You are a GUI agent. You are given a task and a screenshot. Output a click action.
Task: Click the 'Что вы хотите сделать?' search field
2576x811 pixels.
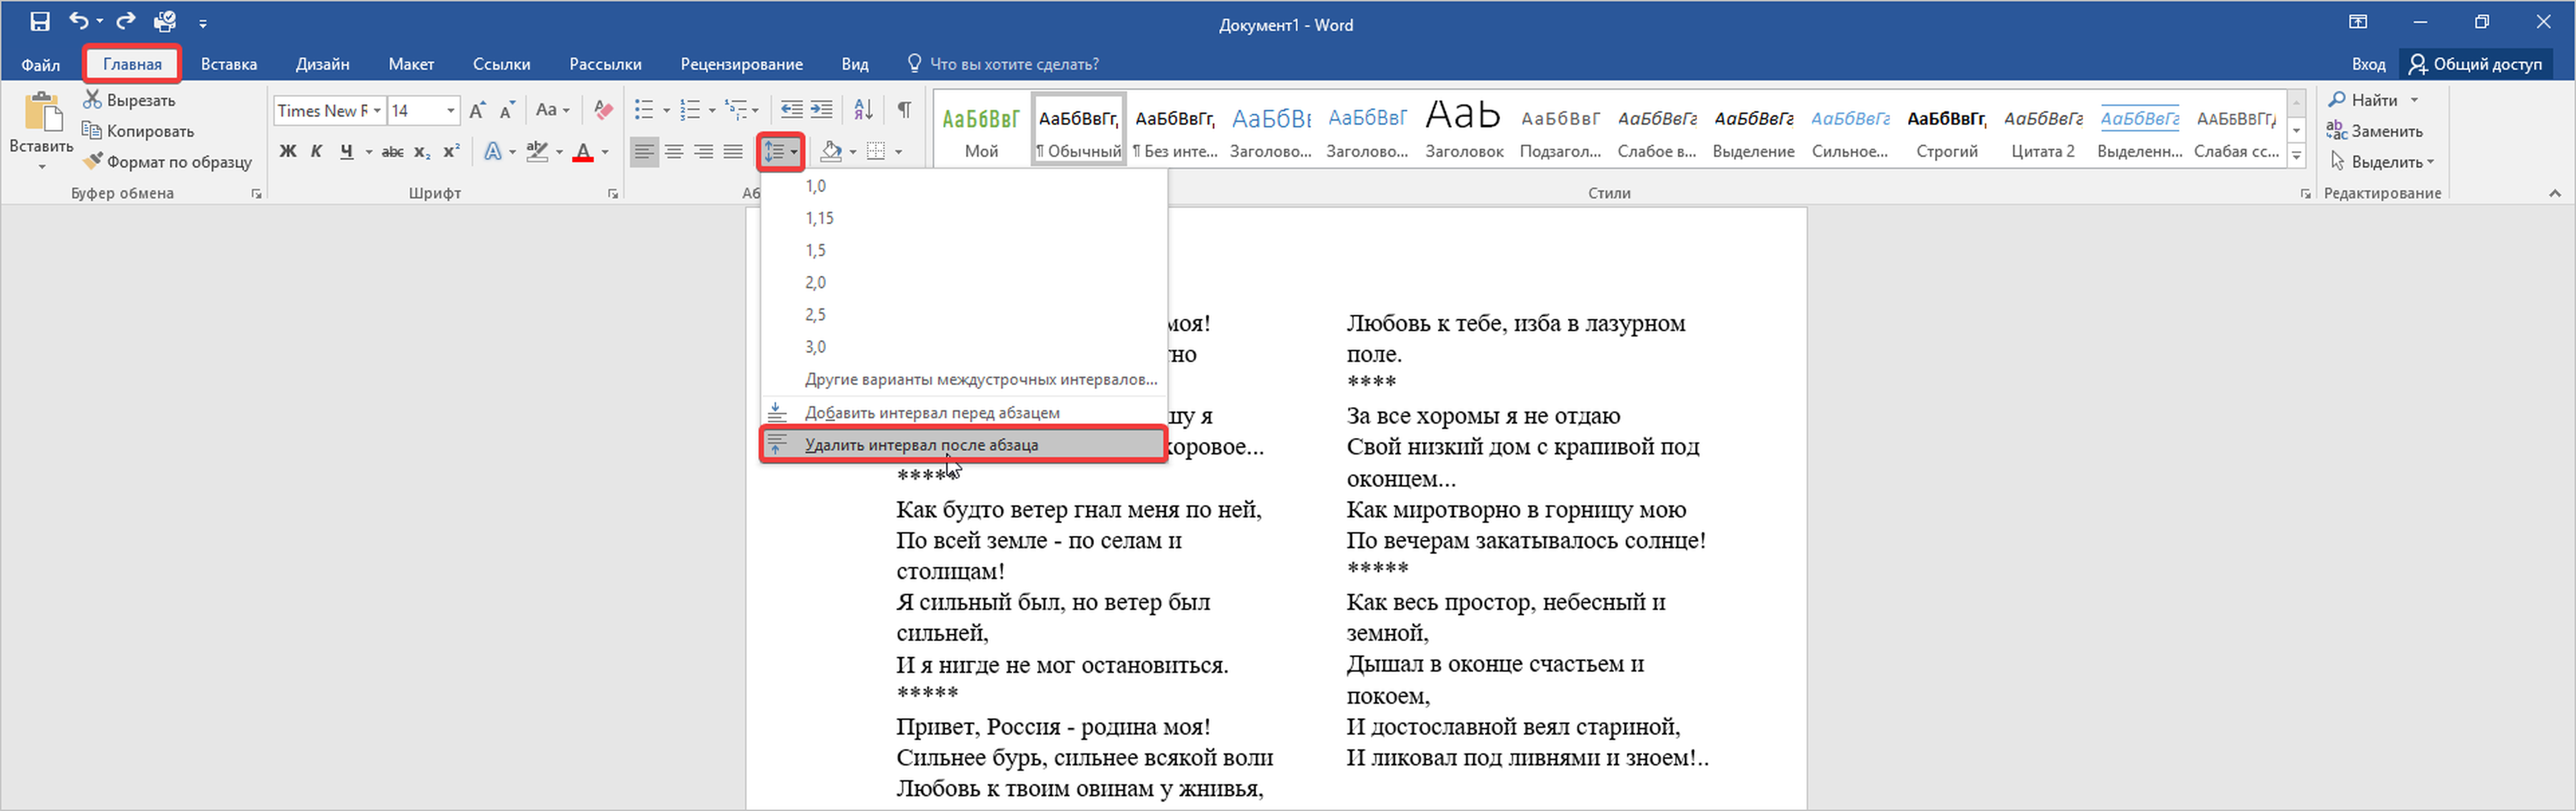click(1013, 64)
